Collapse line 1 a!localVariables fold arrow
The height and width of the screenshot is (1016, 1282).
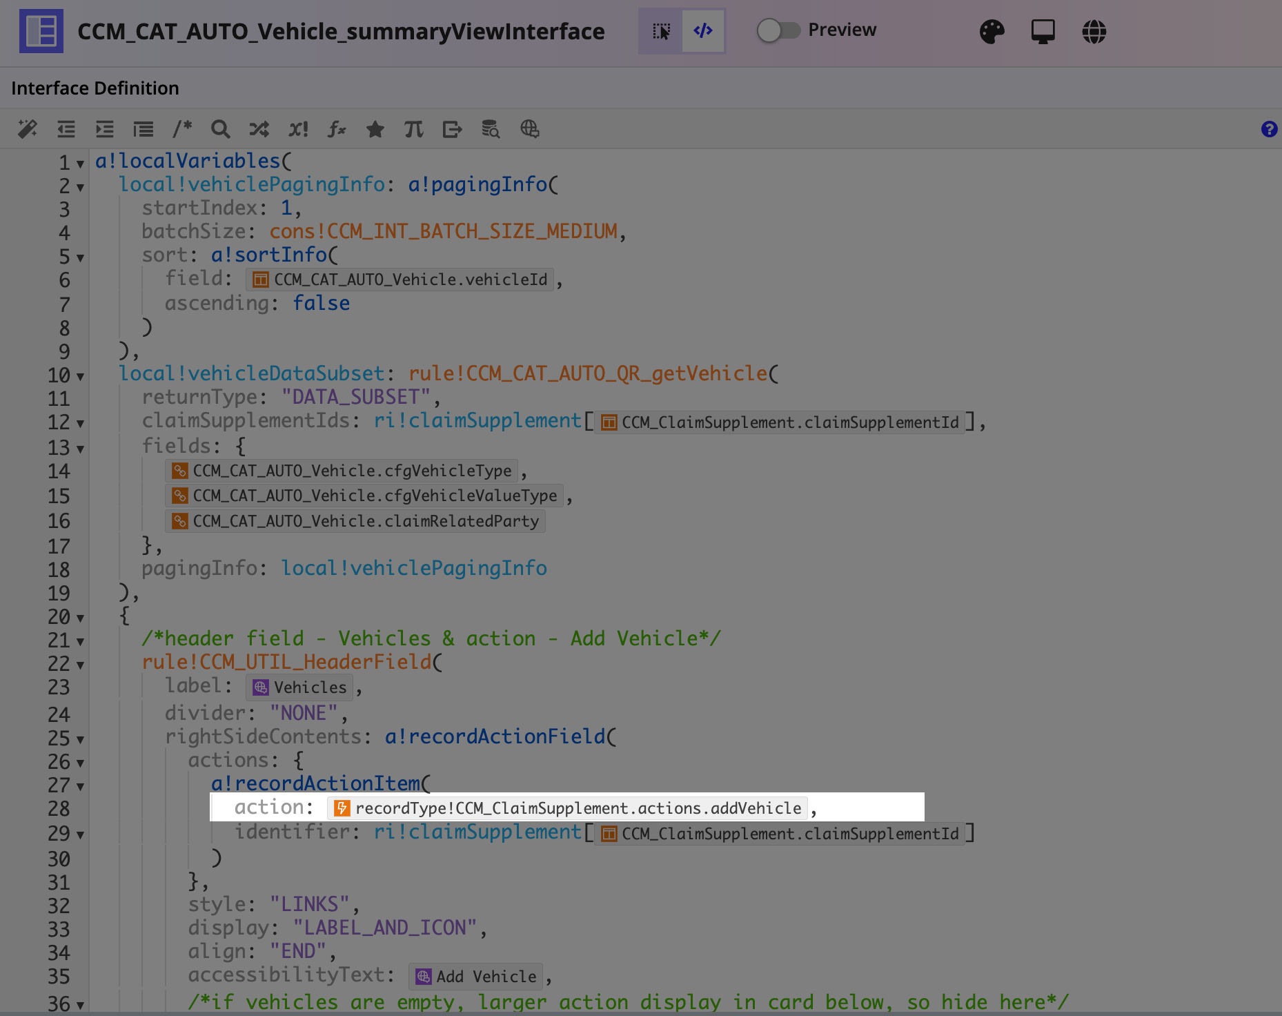80,164
